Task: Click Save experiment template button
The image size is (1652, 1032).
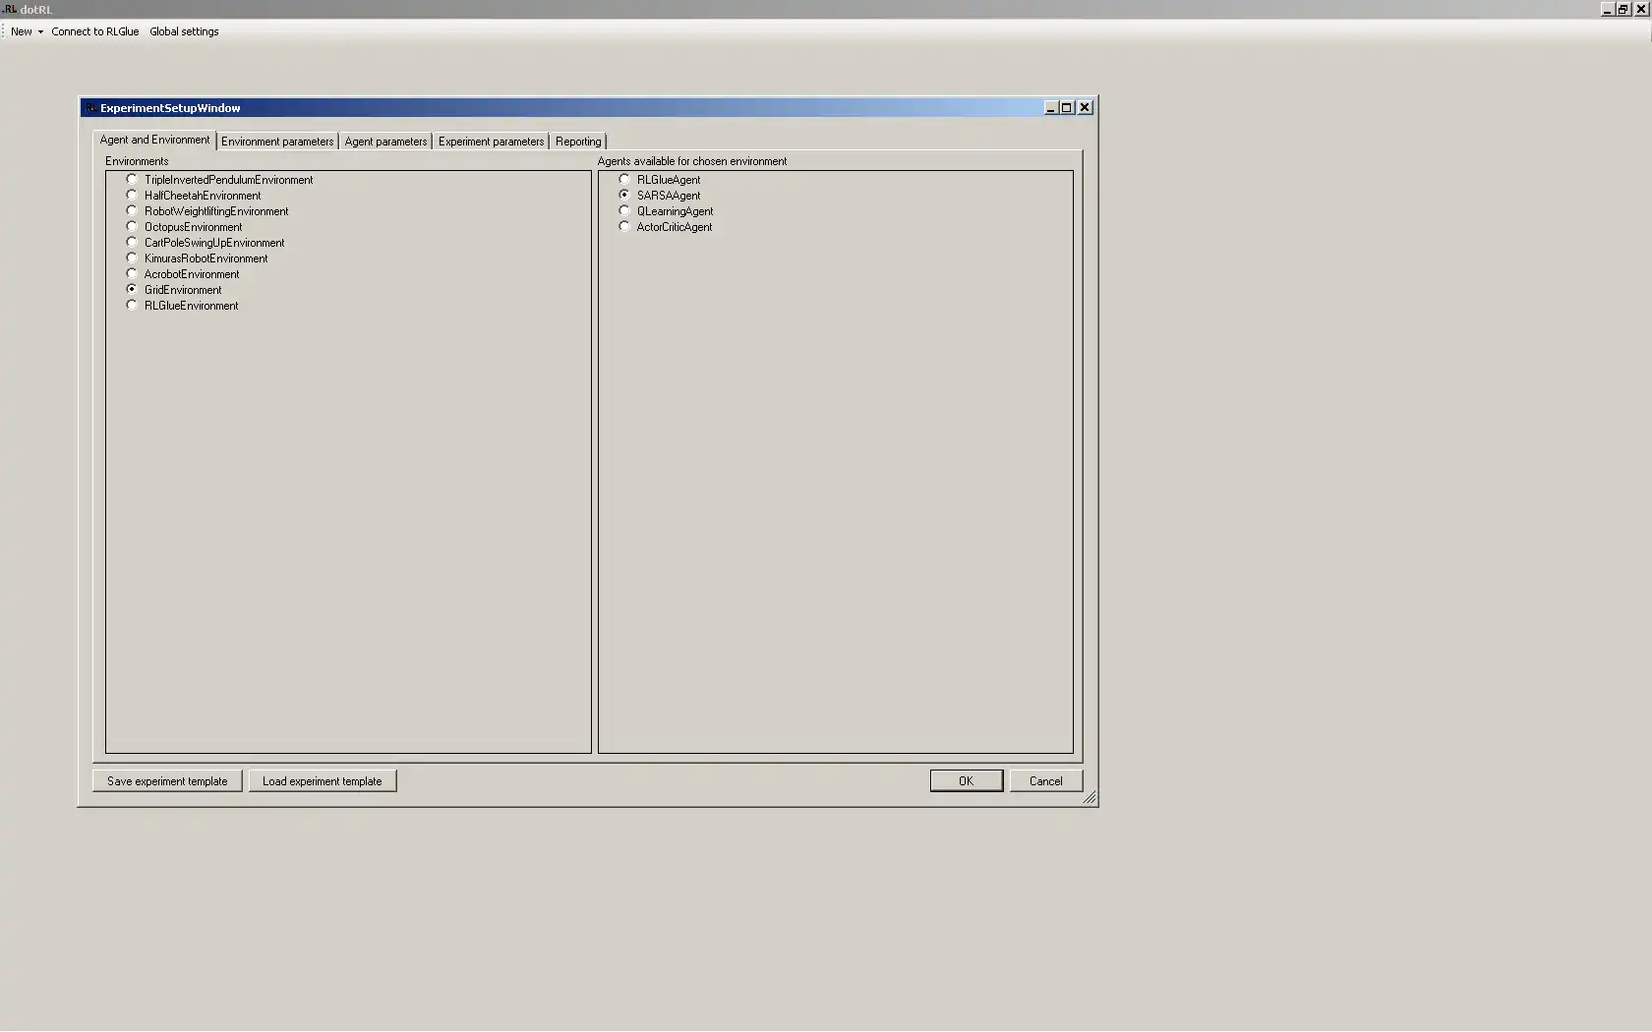Action: 167,781
